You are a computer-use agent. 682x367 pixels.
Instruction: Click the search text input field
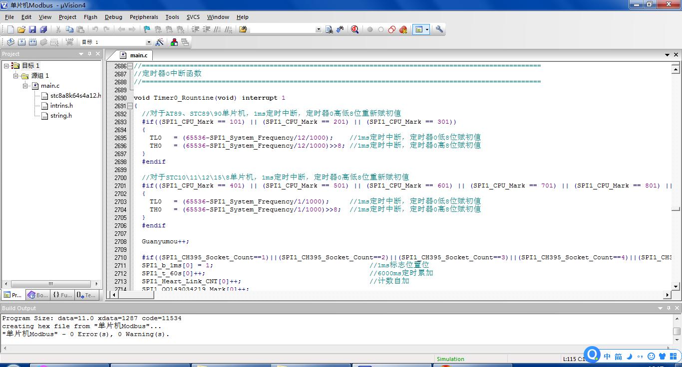283,29
